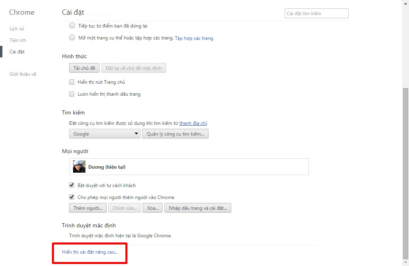Select 'Mở một trang cụ thể' radio option
409x266 pixels.
click(x=72, y=38)
